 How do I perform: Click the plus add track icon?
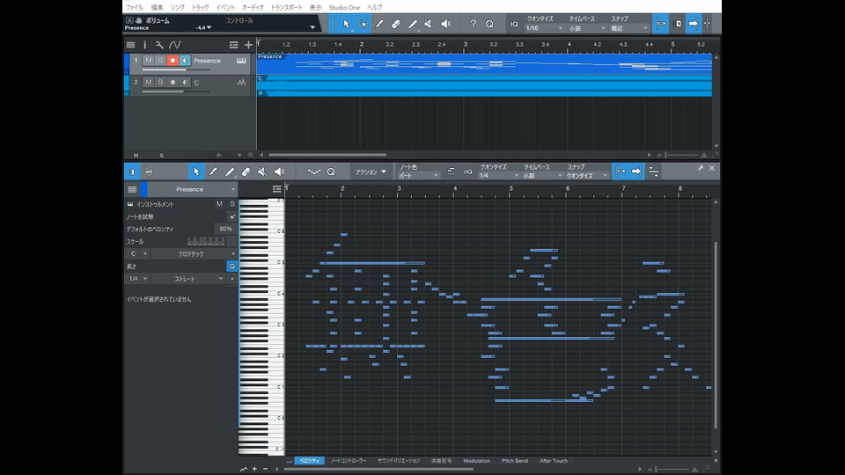(248, 45)
